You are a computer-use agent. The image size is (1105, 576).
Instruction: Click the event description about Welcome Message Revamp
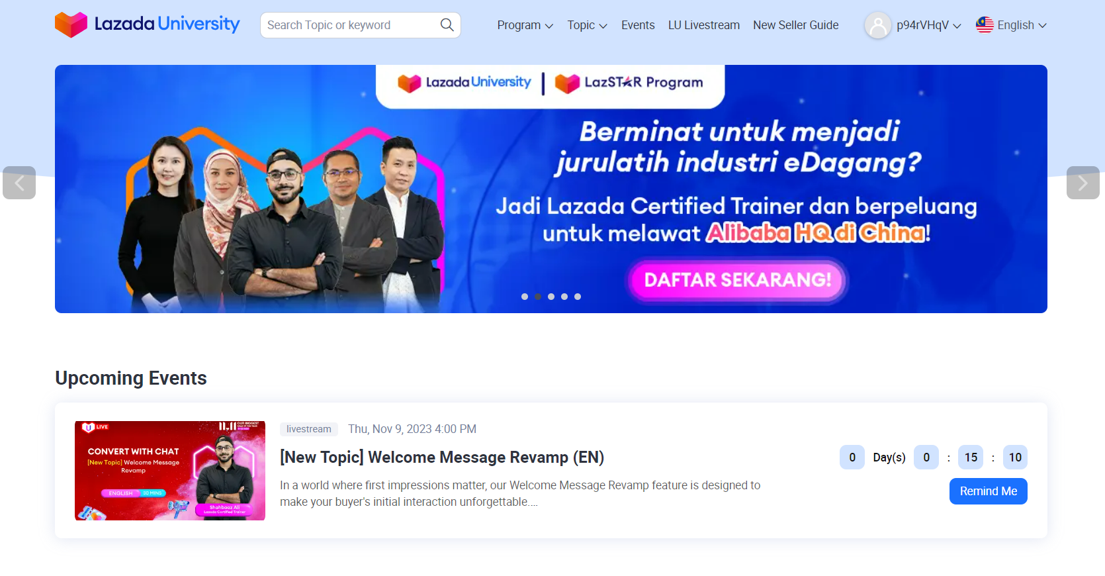coord(520,493)
